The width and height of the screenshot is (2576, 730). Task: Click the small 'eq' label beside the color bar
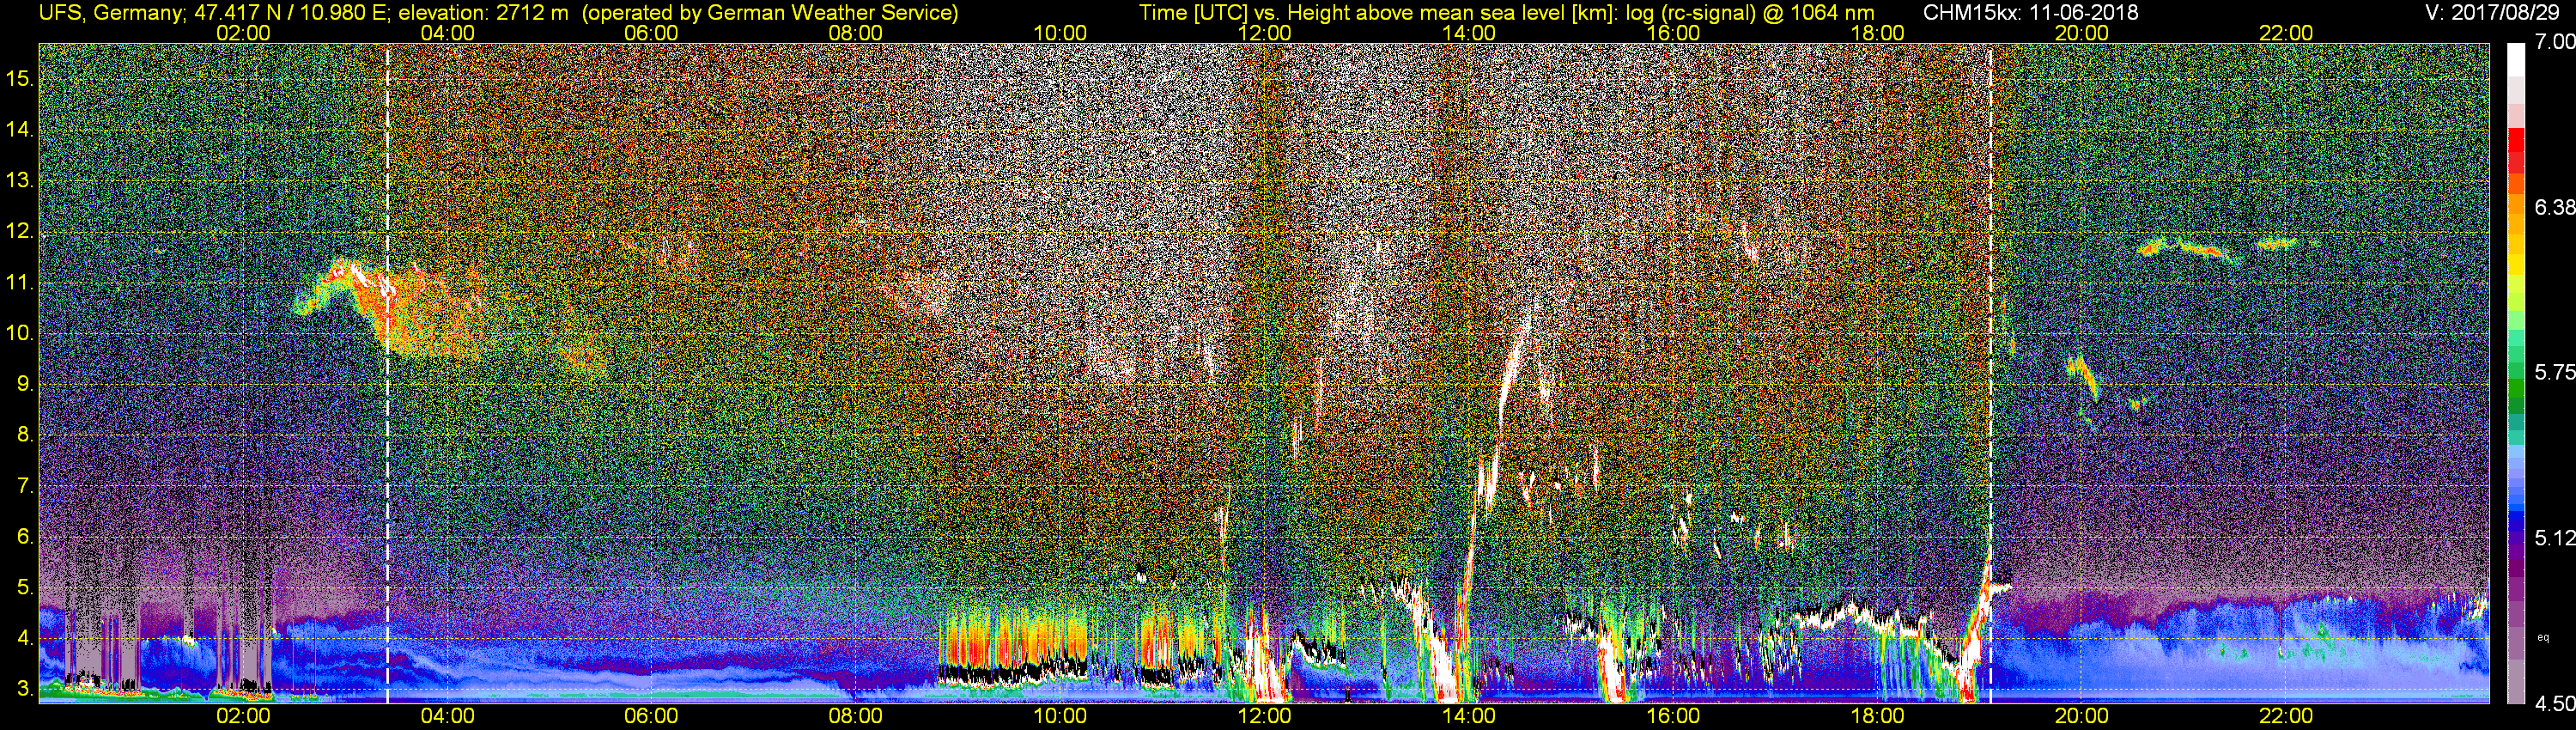[x=2543, y=637]
